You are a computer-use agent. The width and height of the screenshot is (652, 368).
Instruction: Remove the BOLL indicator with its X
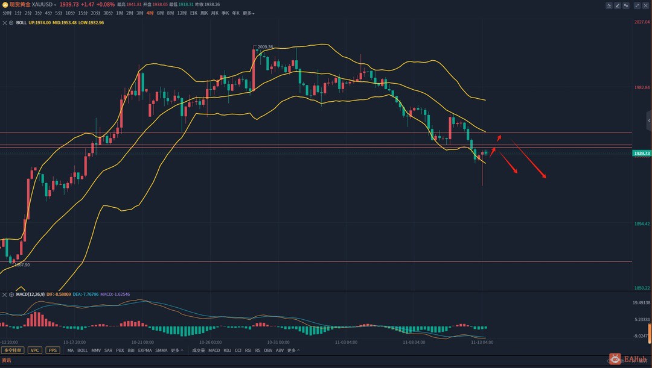click(5, 23)
